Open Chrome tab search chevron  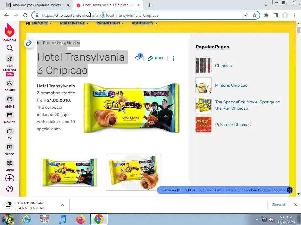click(x=266, y=5)
